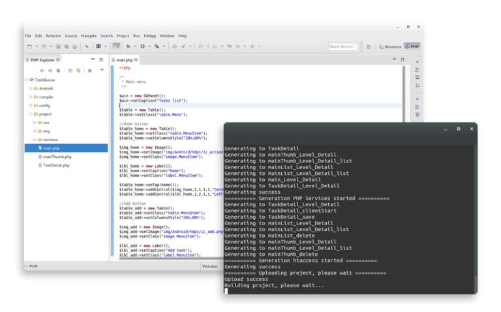This screenshot has height=312, width=501.
Task: Click the Save icon in toolbar
Action: point(58,46)
